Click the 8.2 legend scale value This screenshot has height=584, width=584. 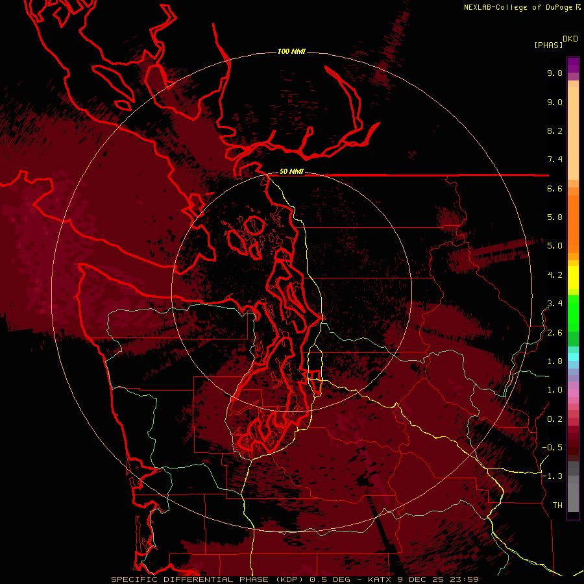[x=555, y=130]
